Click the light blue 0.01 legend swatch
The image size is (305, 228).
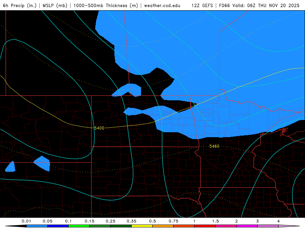(x=37, y=226)
